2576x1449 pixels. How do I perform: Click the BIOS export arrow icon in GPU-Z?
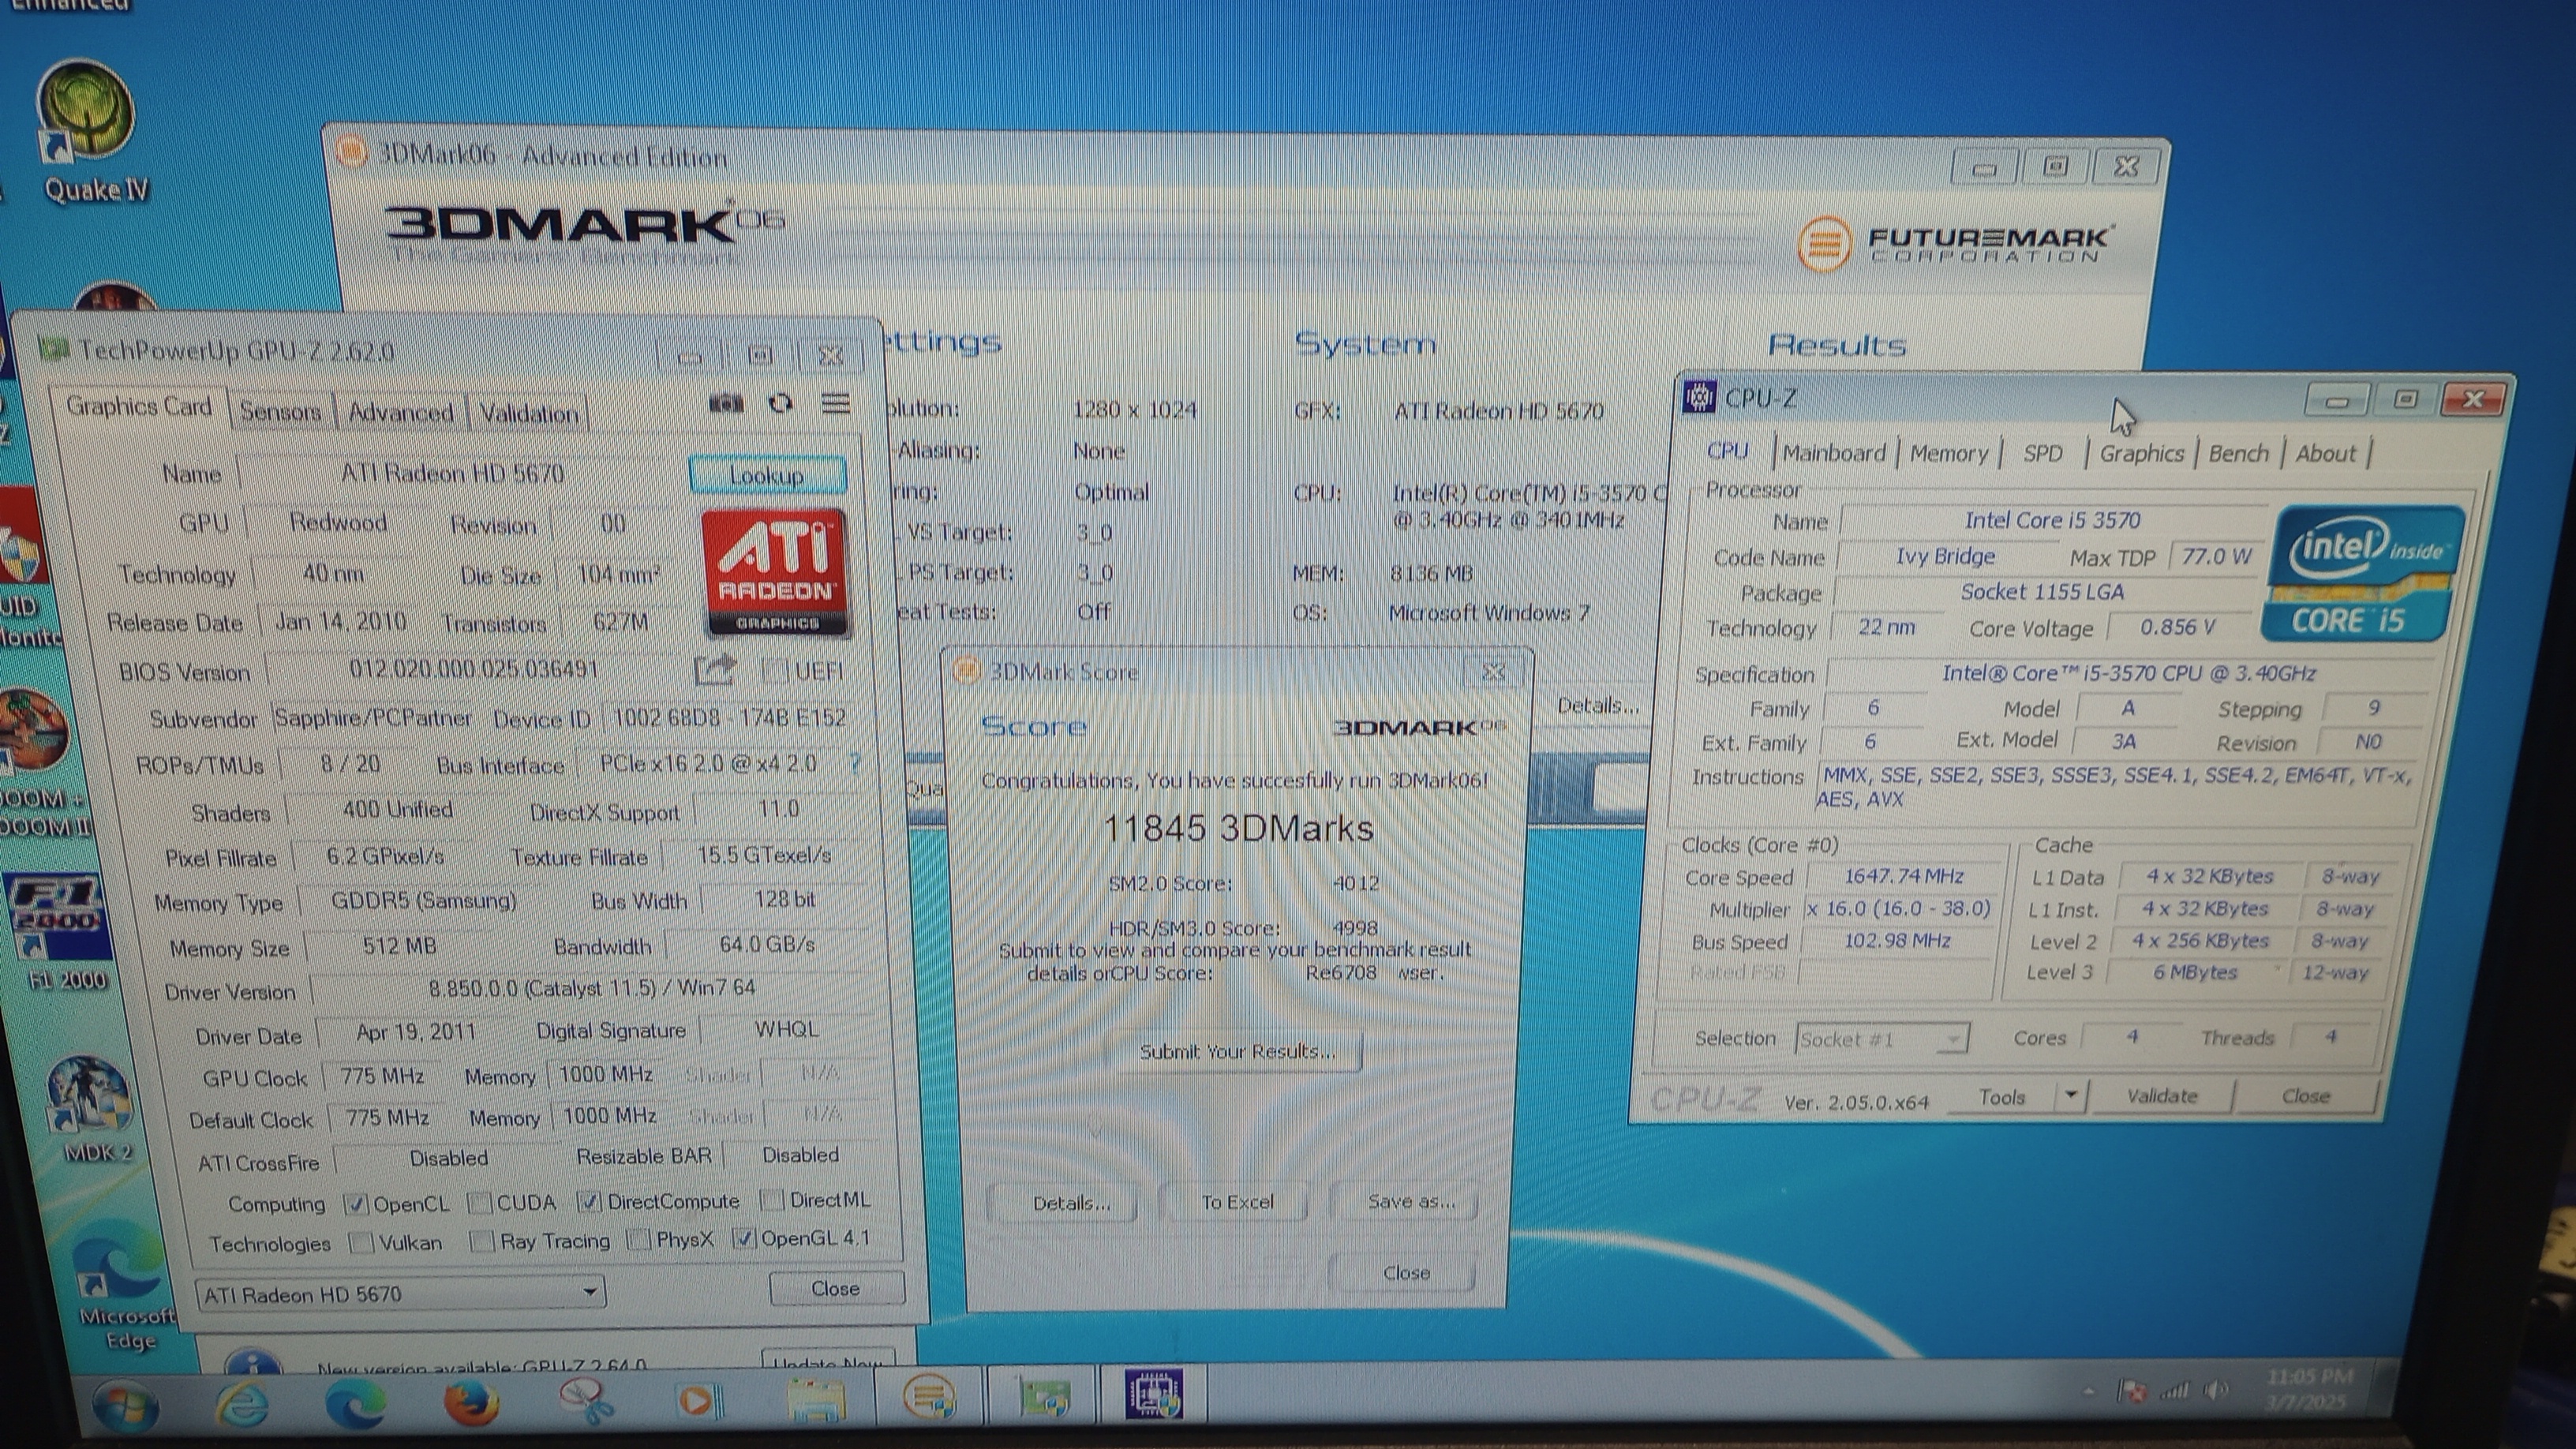[714, 669]
